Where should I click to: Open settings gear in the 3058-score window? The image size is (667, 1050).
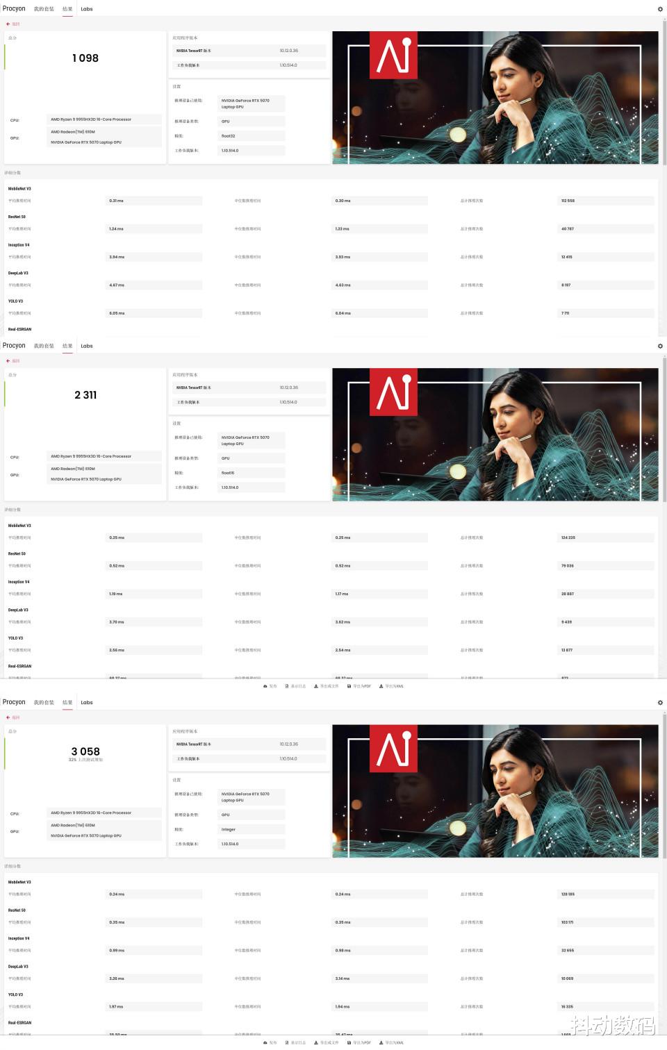point(660,703)
